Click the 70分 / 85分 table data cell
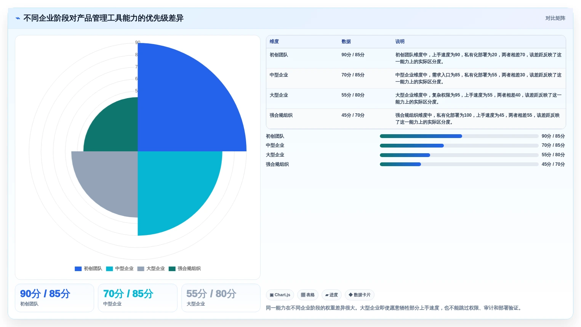This screenshot has width=581, height=327. click(353, 75)
